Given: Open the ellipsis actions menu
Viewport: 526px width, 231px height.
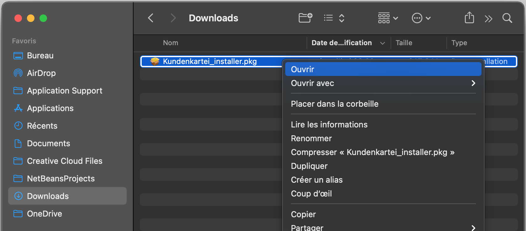Looking at the screenshot, I should (421, 18).
